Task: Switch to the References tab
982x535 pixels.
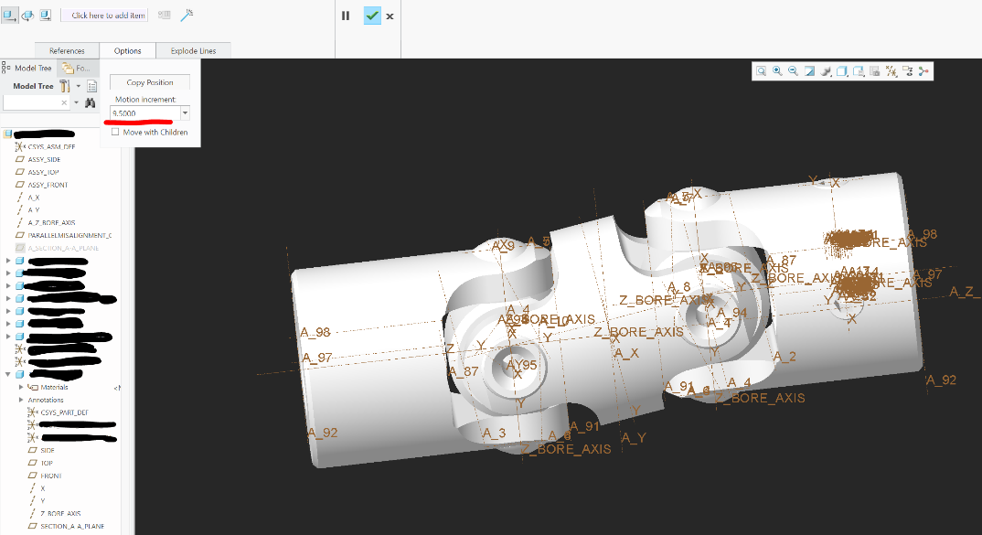Action: [x=67, y=50]
